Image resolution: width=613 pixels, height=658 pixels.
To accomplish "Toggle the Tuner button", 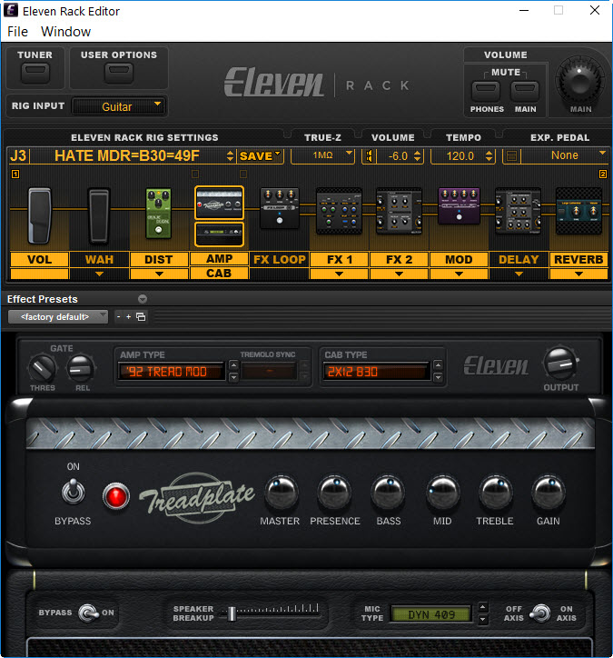I will click(x=35, y=74).
